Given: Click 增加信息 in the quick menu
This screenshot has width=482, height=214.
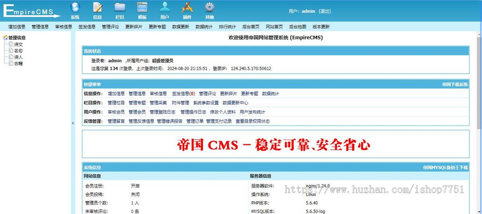Looking at the screenshot, I should [x=116, y=94].
